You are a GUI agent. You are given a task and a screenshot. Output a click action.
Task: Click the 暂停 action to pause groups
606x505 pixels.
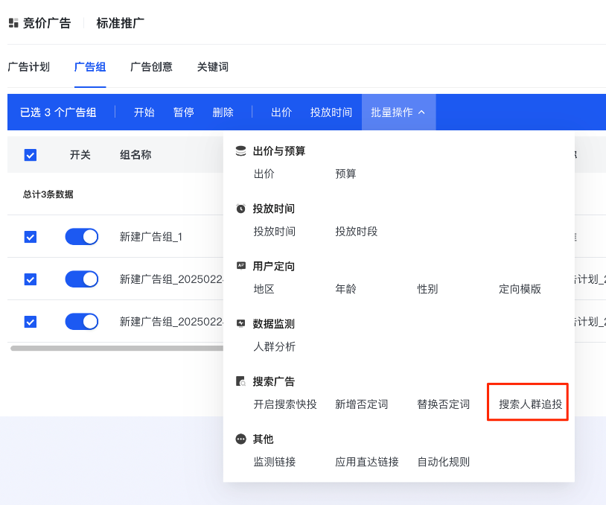click(x=183, y=112)
